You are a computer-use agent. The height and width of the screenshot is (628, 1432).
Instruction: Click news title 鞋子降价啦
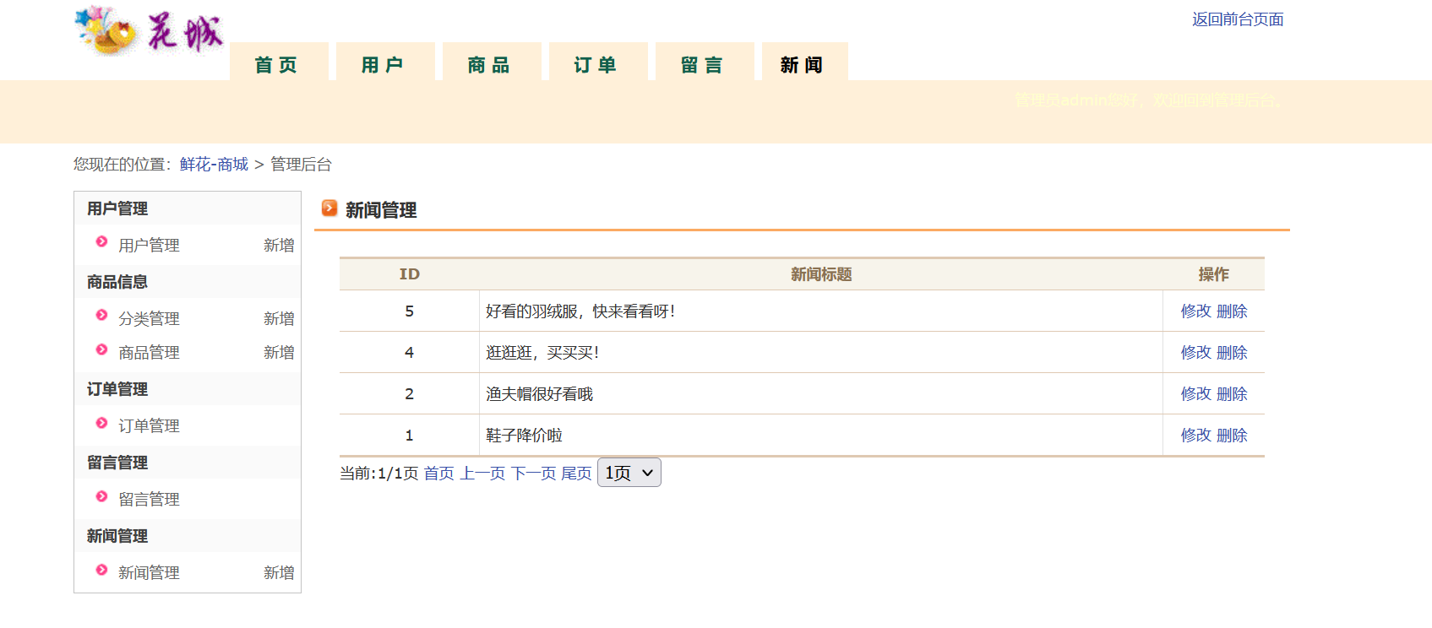click(524, 436)
